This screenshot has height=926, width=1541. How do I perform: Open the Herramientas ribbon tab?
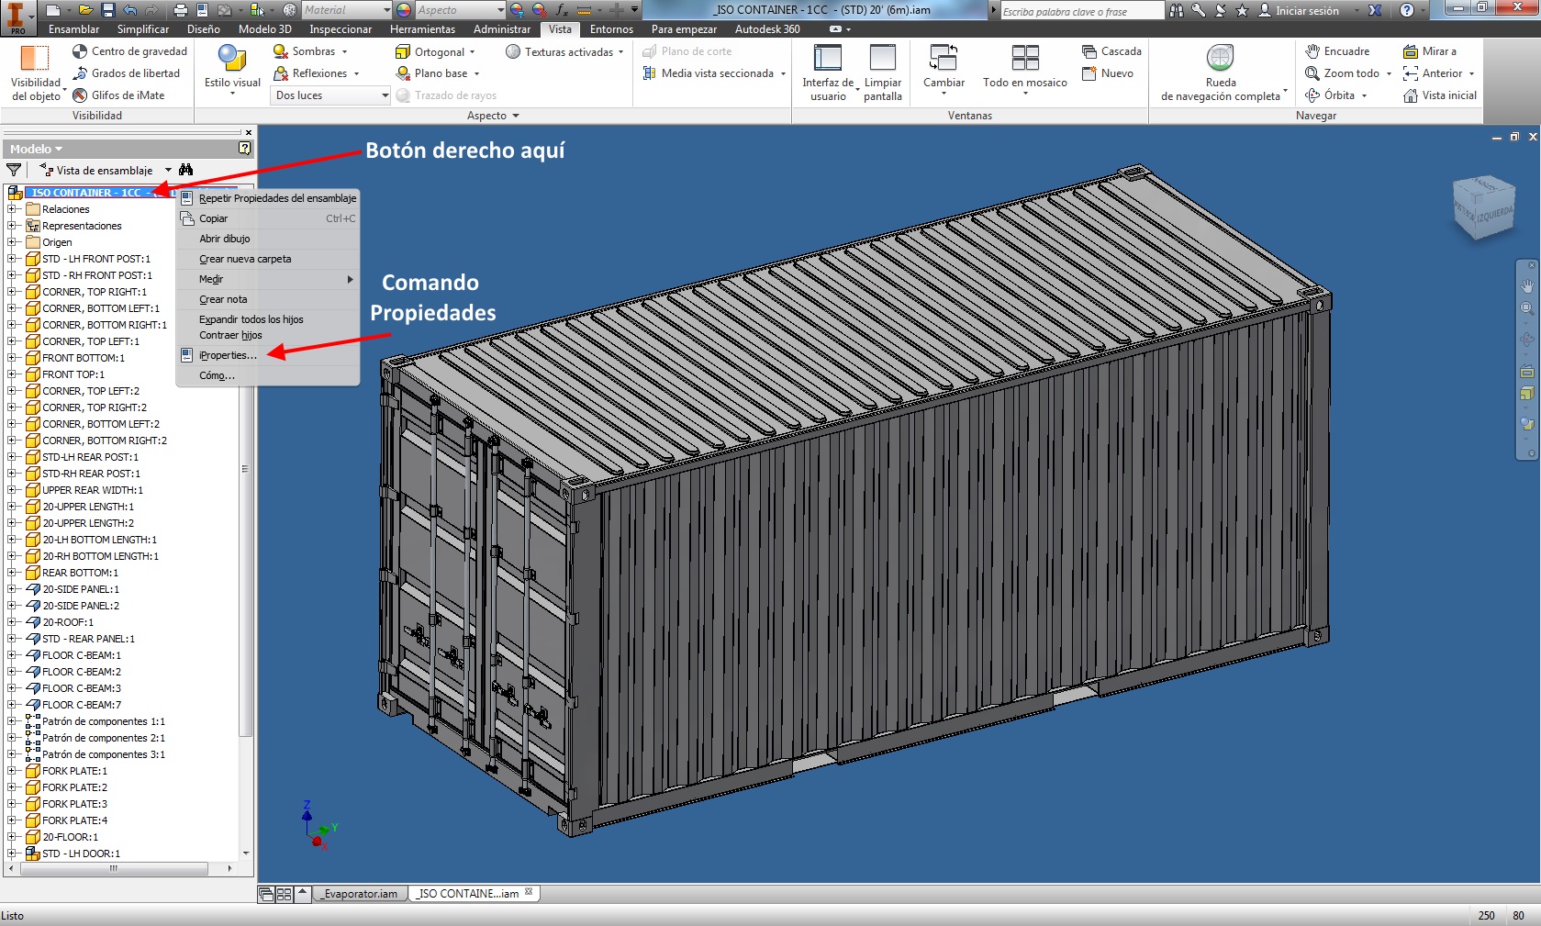[422, 29]
